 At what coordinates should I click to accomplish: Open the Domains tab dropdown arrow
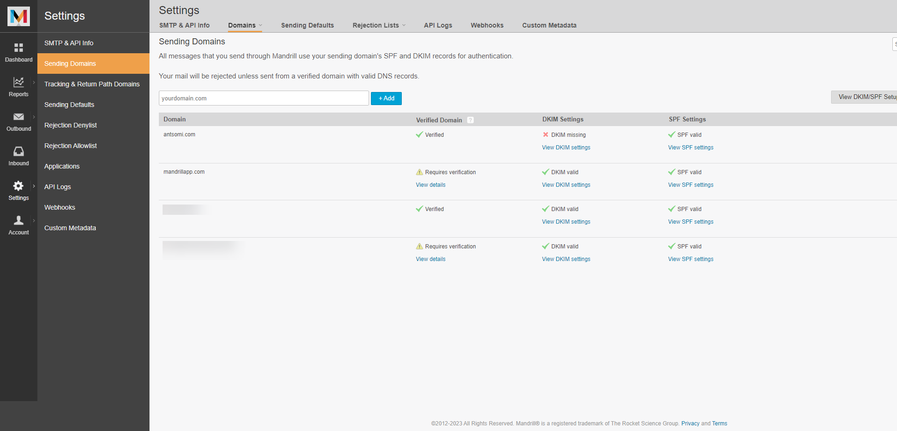260,25
